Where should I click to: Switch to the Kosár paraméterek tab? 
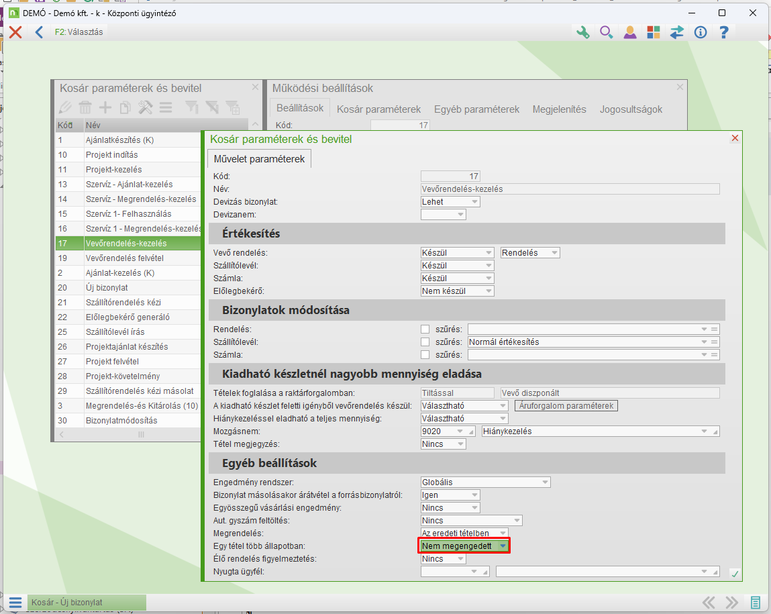(378, 109)
